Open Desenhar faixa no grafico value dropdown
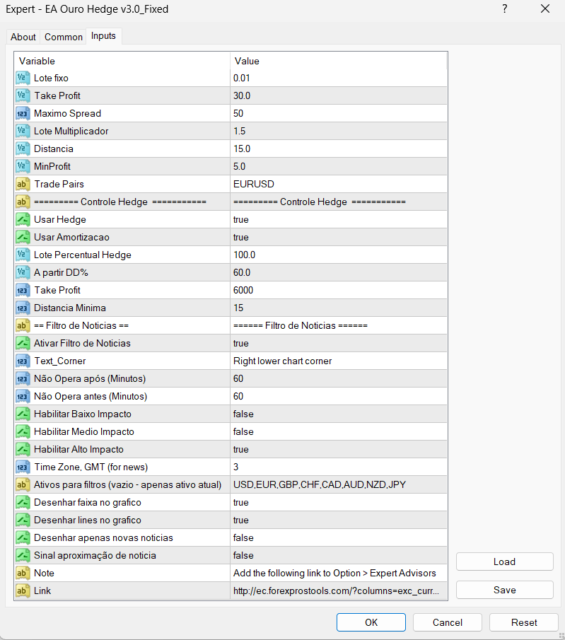The height and width of the screenshot is (640, 565). 338,502
